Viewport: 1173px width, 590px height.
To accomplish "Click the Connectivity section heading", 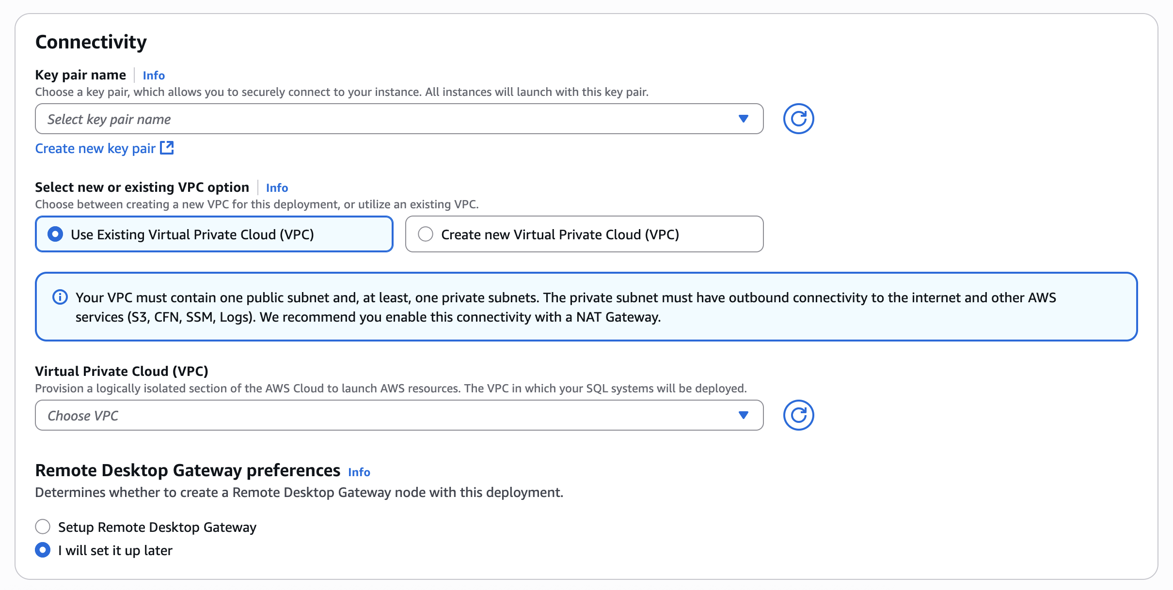I will tap(91, 42).
